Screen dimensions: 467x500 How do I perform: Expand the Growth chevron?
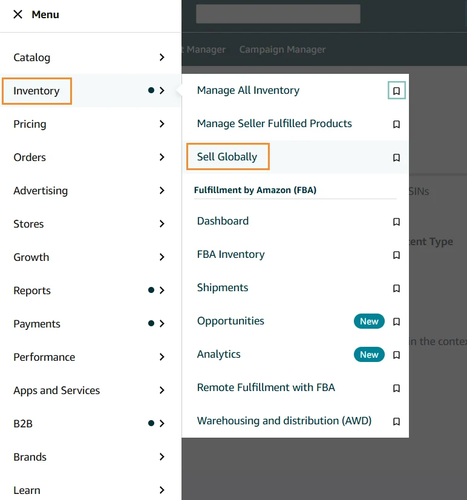point(162,257)
